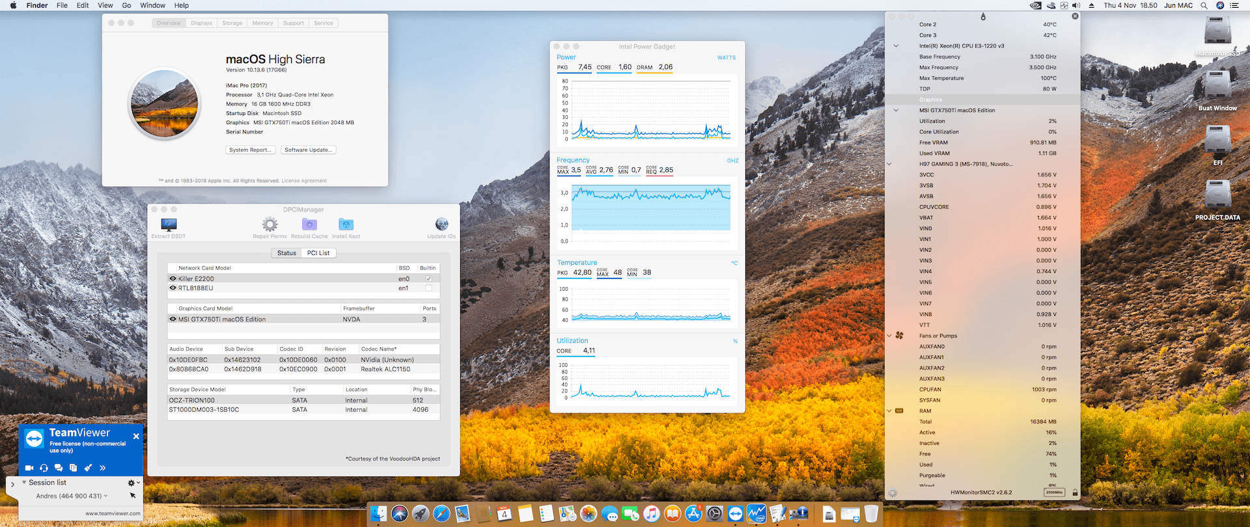Viewport: 1250px width, 527px height.
Task: Open TeamViewer gear settings dropdown
Action: tap(133, 483)
